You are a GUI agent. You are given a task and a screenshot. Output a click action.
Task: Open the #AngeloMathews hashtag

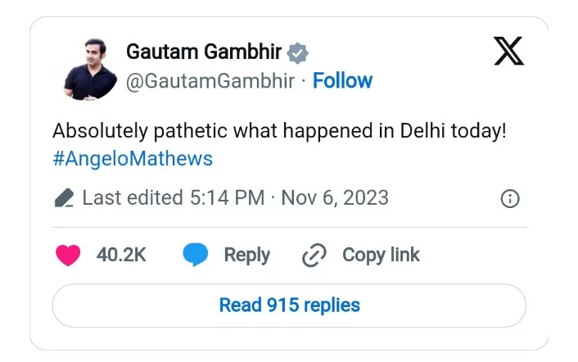coord(133,159)
